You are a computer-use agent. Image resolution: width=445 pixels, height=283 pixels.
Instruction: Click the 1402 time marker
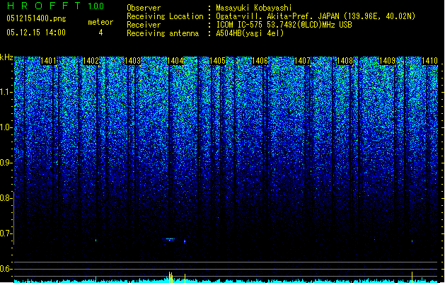tap(91, 61)
